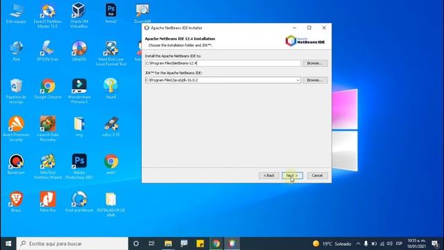The image size is (444, 250).
Task: Click the ESP language indicator
Action: pyautogui.click(x=399, y=244)
